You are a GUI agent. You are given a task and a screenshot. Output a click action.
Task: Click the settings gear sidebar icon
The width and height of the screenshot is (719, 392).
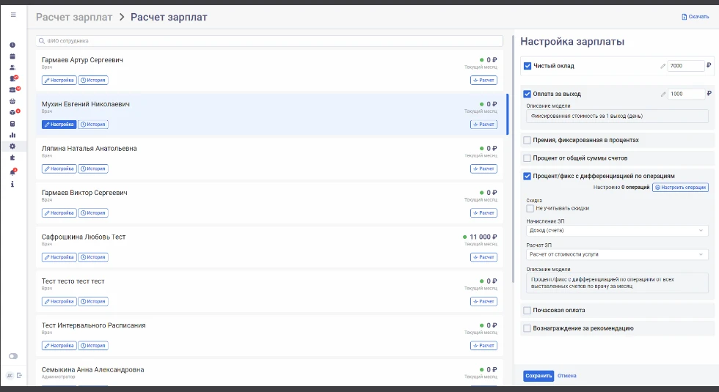[x=12, y=146]
